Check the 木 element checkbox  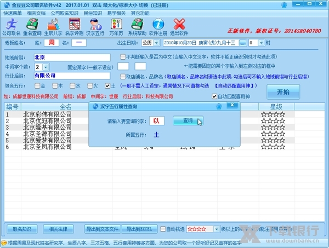pos(55,85)
